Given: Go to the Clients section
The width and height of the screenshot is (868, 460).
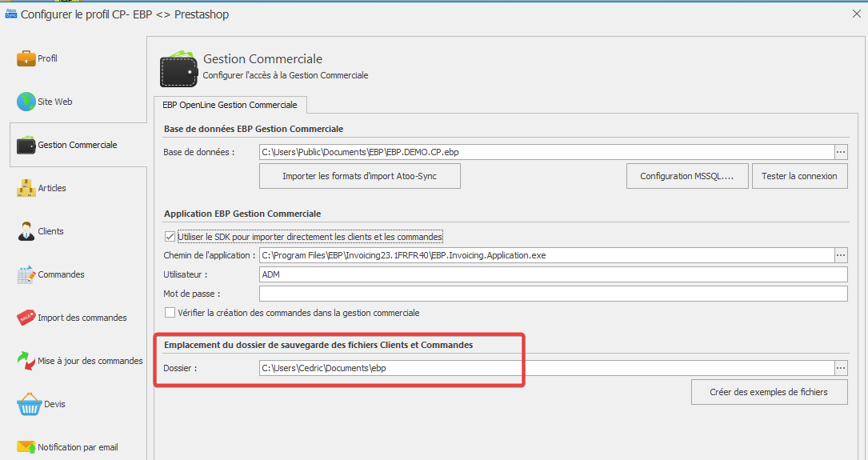Looking at the screenshot, I should 50,231.
